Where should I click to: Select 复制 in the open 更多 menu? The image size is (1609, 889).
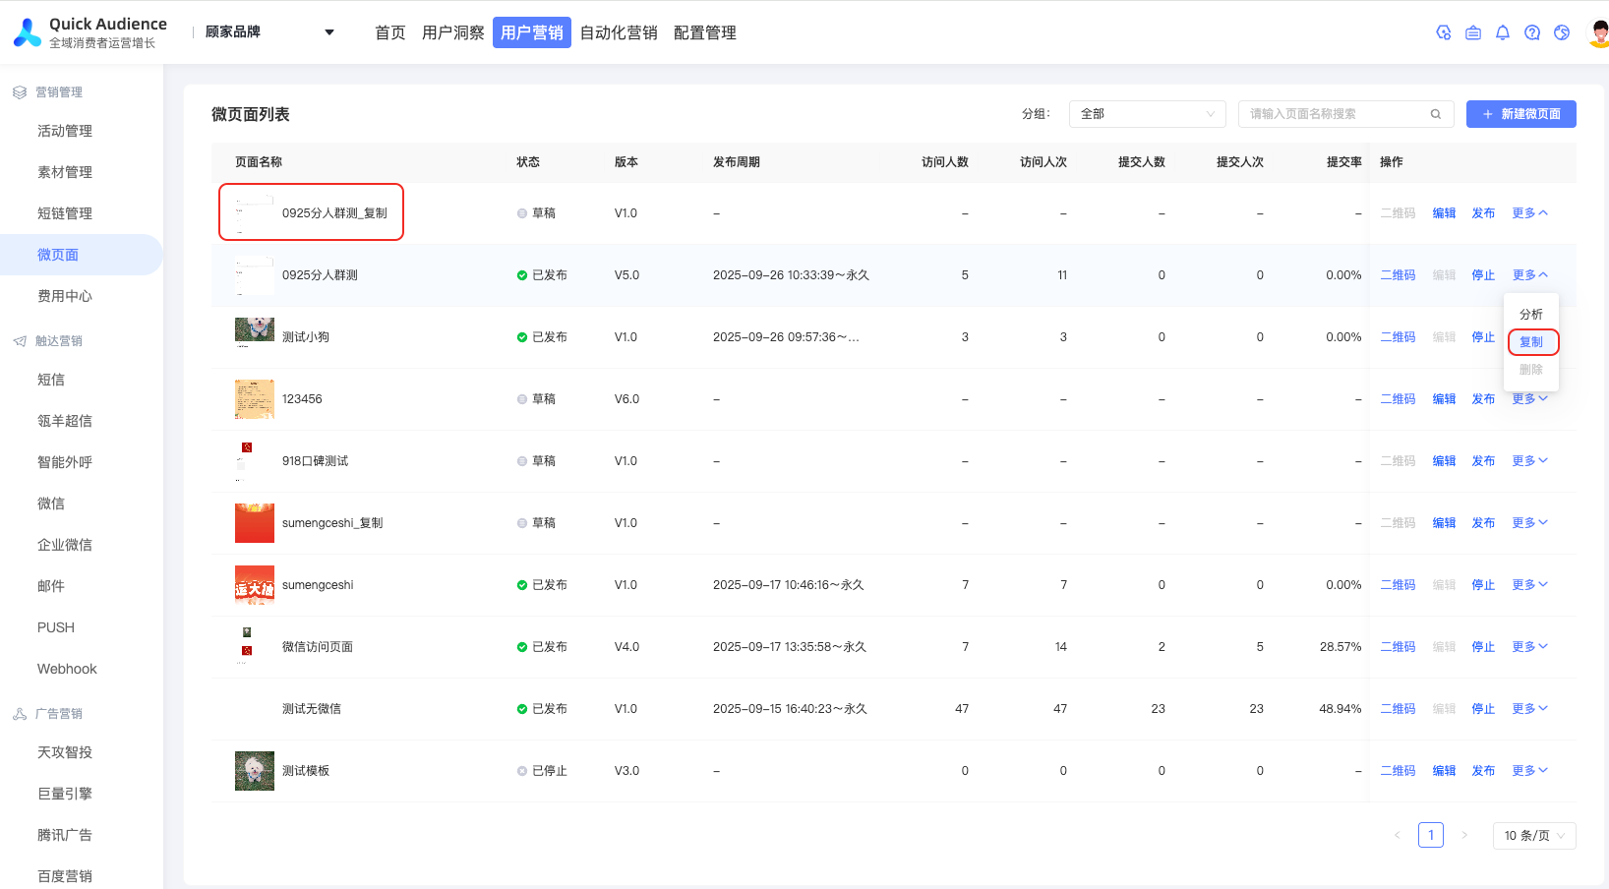[x=1531, y=342]
